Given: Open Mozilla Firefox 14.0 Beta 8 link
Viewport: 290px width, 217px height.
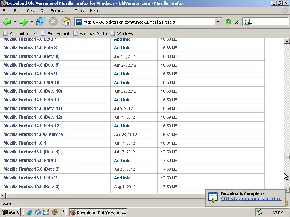Looking at the screenshot, I should coord(30,48).
